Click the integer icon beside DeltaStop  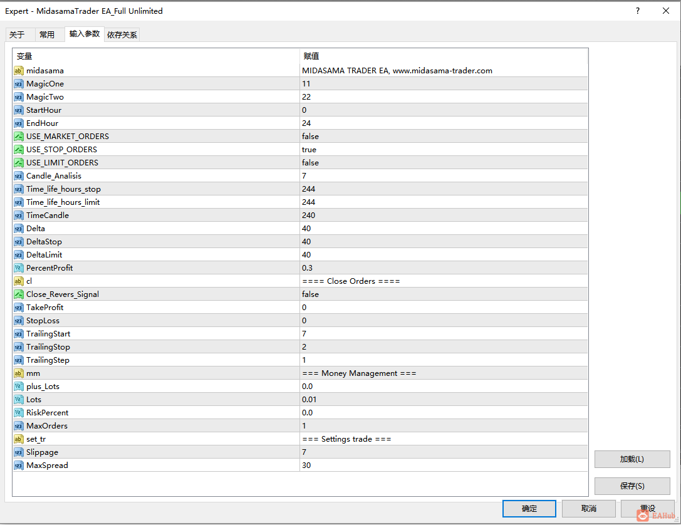coord(18,242)
